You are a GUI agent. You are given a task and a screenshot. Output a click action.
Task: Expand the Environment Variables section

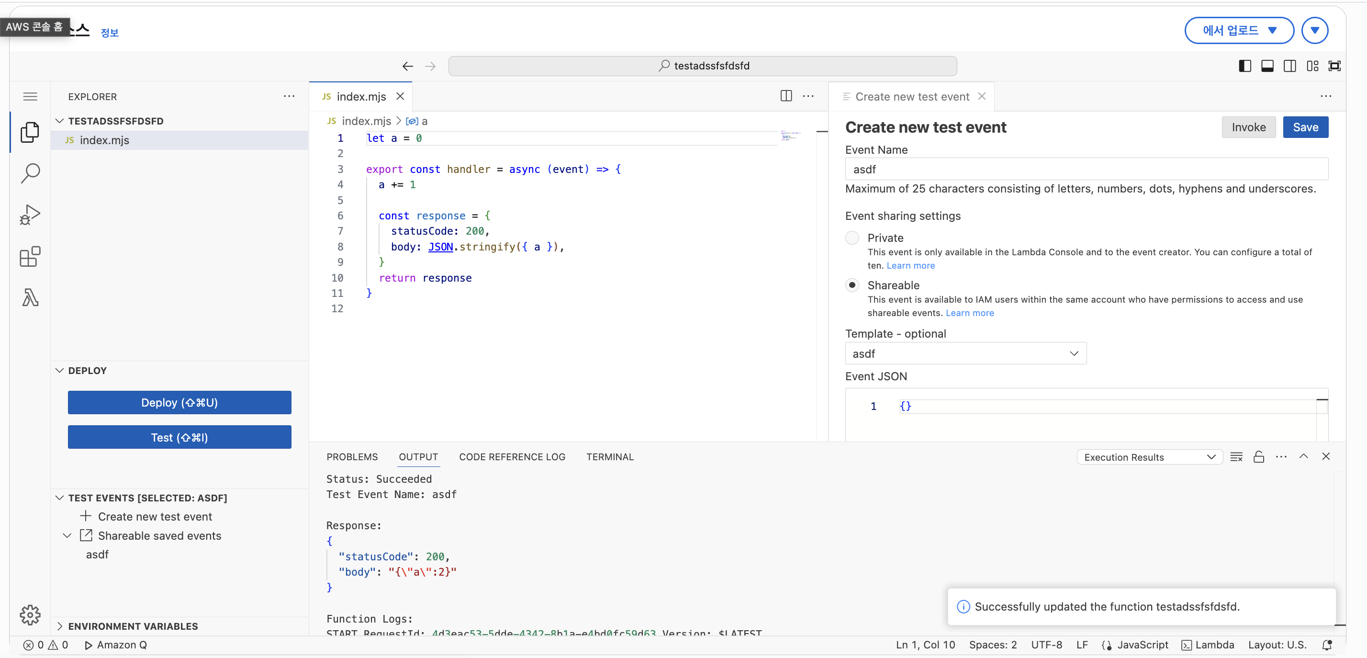(x=133, y=626)
